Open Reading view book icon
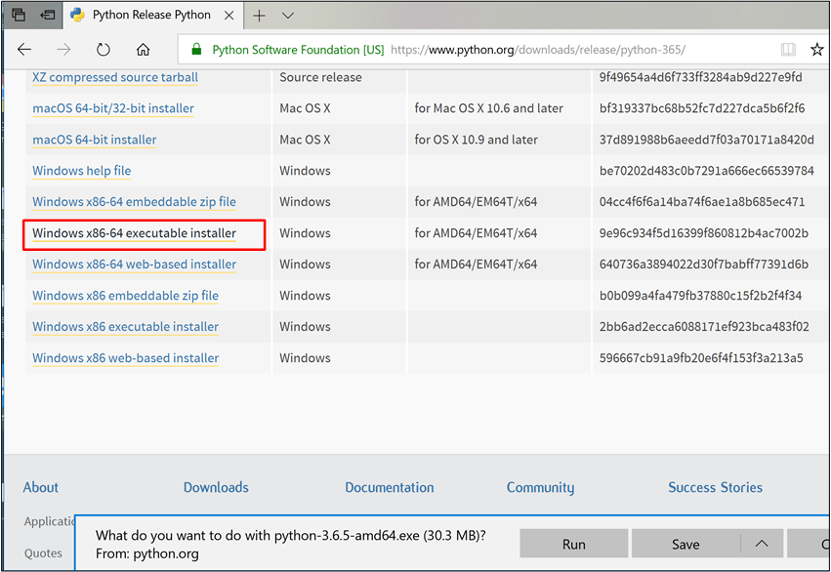 [x=788, y=50]
